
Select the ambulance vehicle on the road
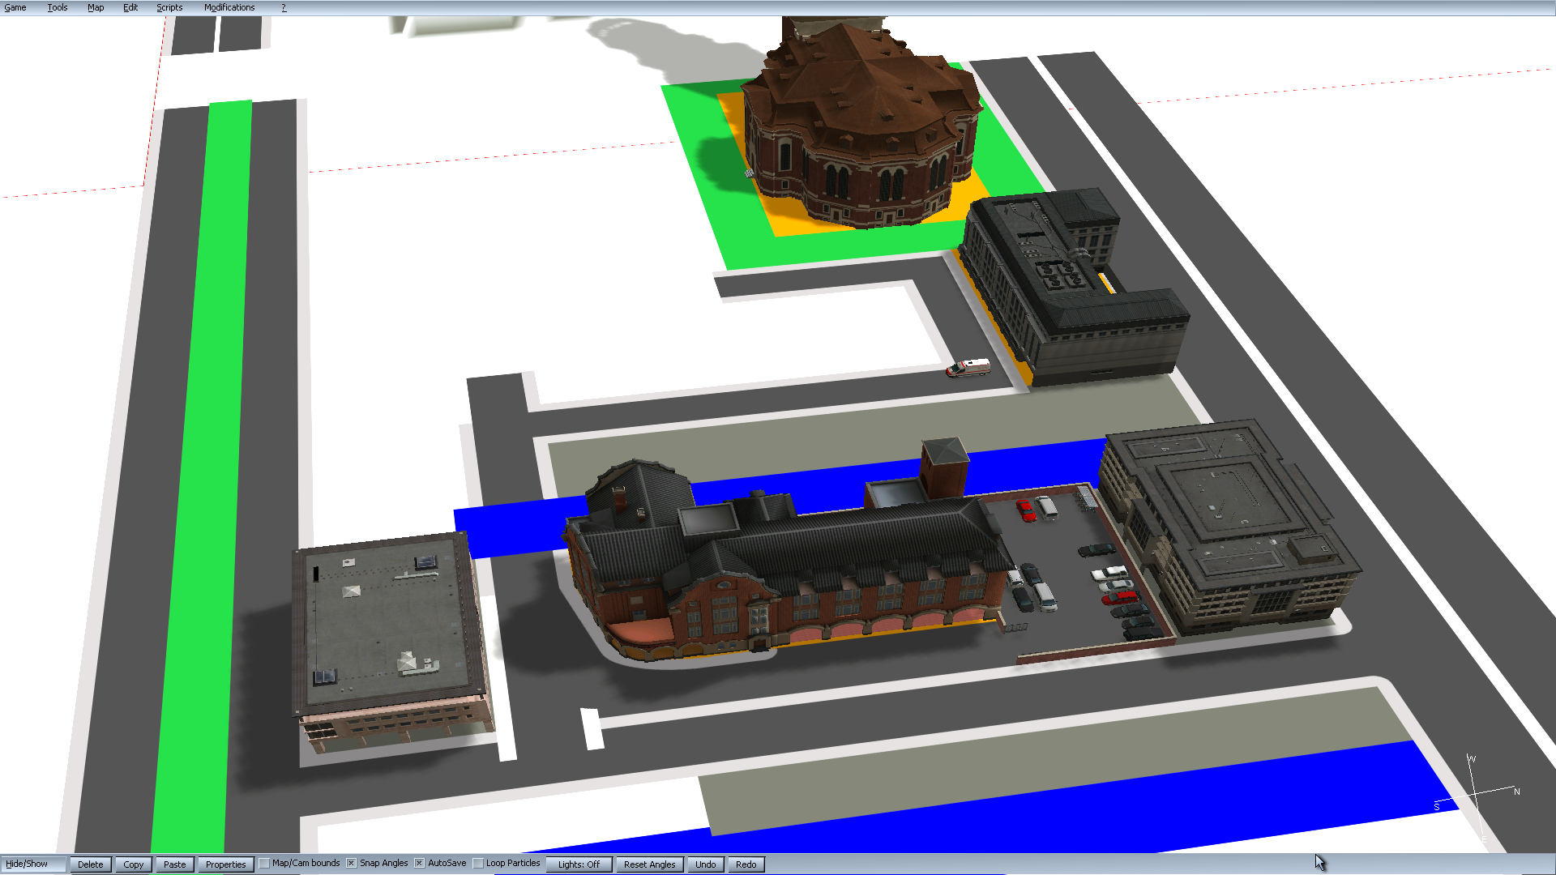[968, 368]
